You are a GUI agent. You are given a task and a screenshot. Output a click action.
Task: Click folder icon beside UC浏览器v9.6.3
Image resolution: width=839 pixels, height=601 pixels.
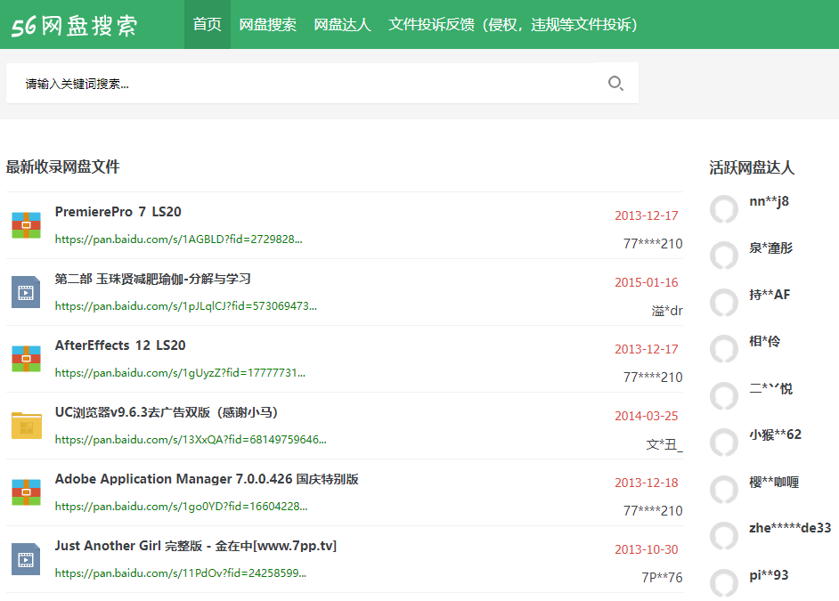point(26,426)
